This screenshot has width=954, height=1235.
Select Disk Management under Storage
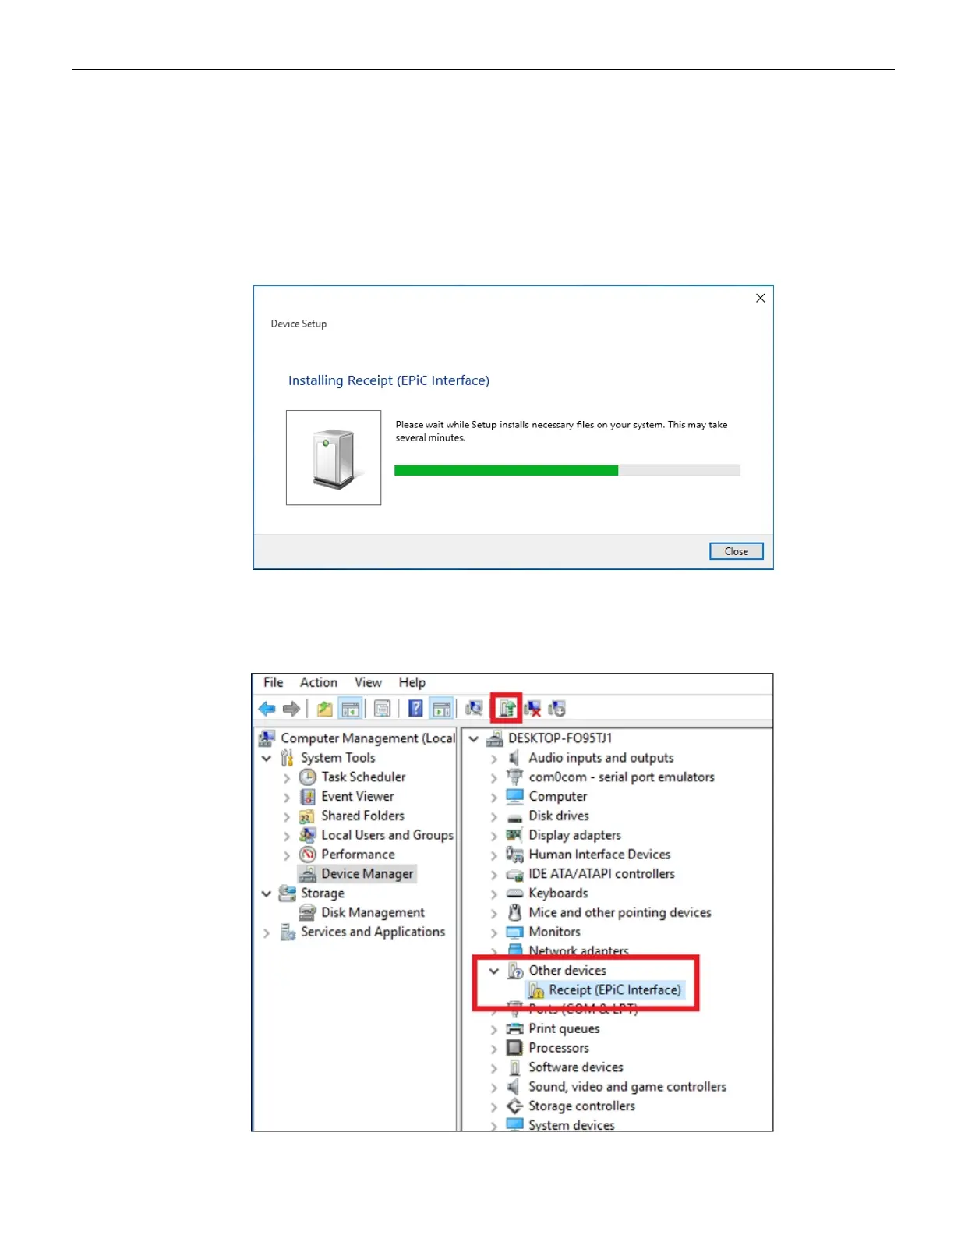pos(373,913)
